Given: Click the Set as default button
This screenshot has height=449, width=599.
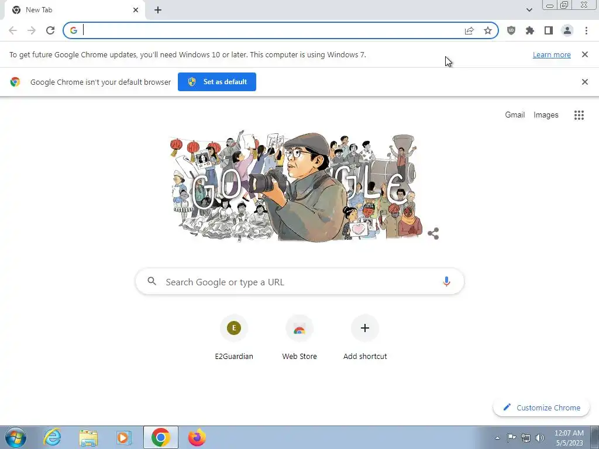Looking at the screenshot, I should (x=217, y=82).
